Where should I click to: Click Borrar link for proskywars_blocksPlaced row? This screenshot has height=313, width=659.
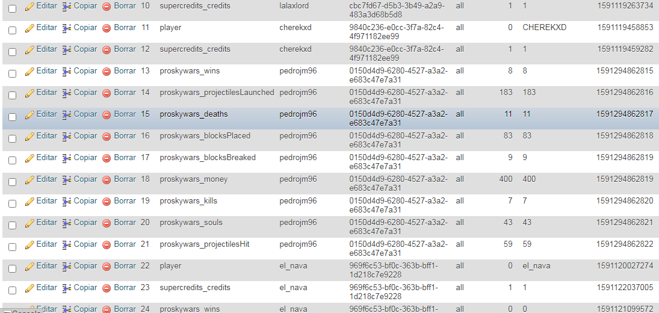125,136
